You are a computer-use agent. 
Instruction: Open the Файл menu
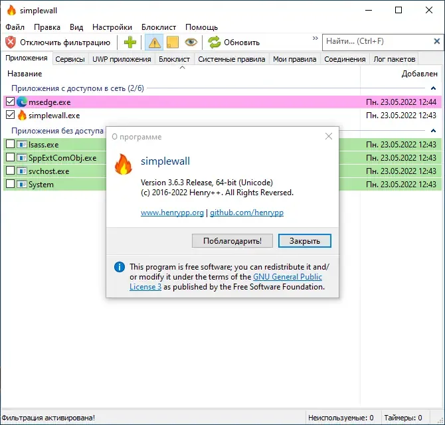point(15,27)
